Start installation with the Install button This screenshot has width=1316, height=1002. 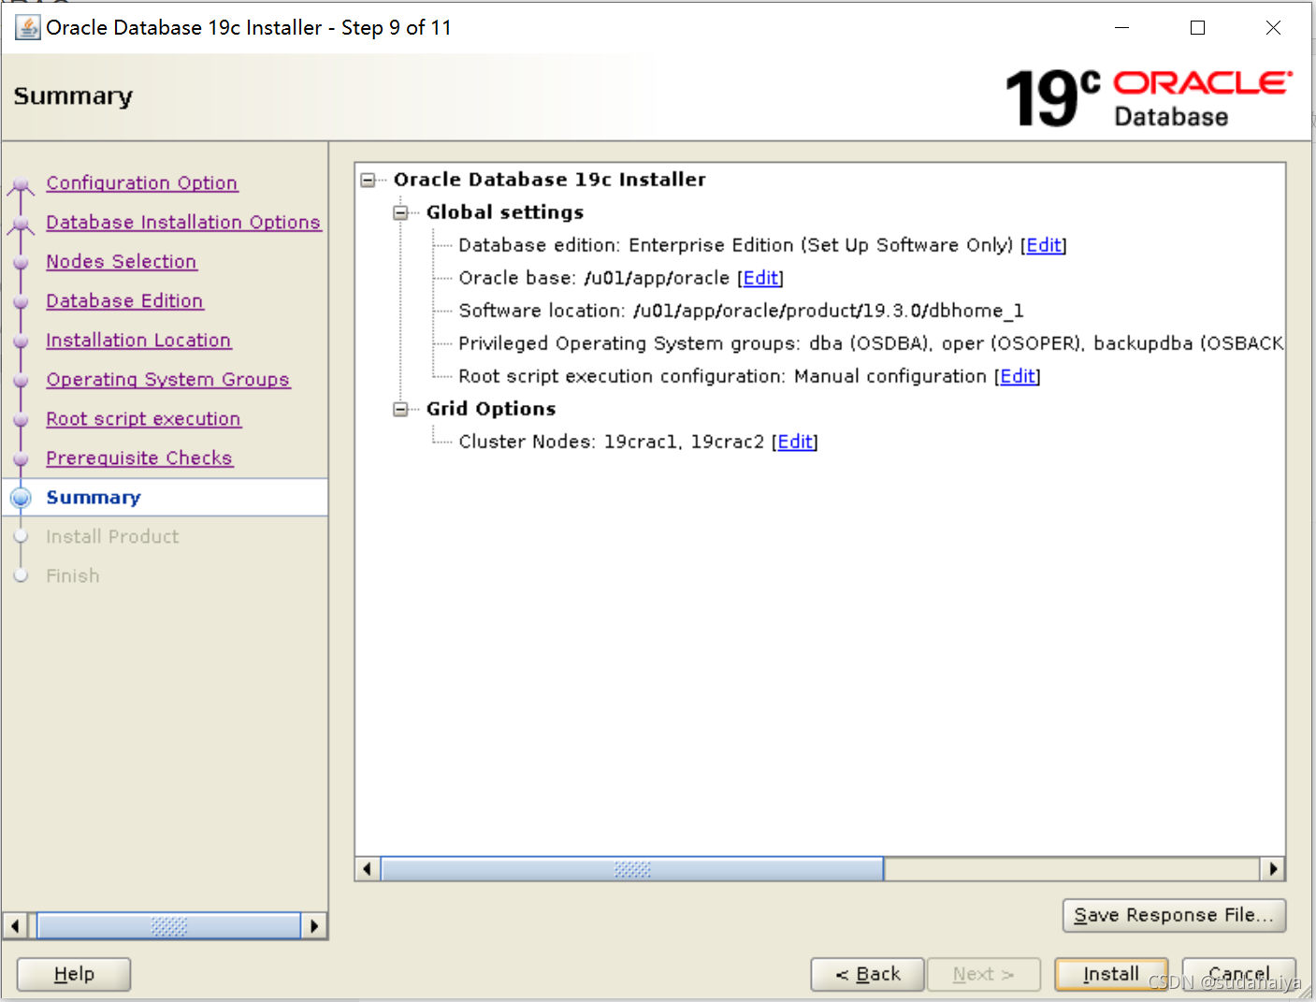tap(1111, 974)
